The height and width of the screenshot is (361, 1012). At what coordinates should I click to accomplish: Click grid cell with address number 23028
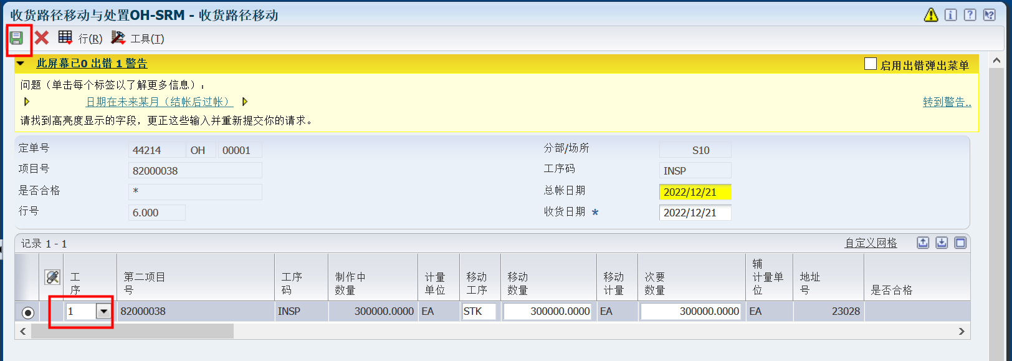click(829, 311)
